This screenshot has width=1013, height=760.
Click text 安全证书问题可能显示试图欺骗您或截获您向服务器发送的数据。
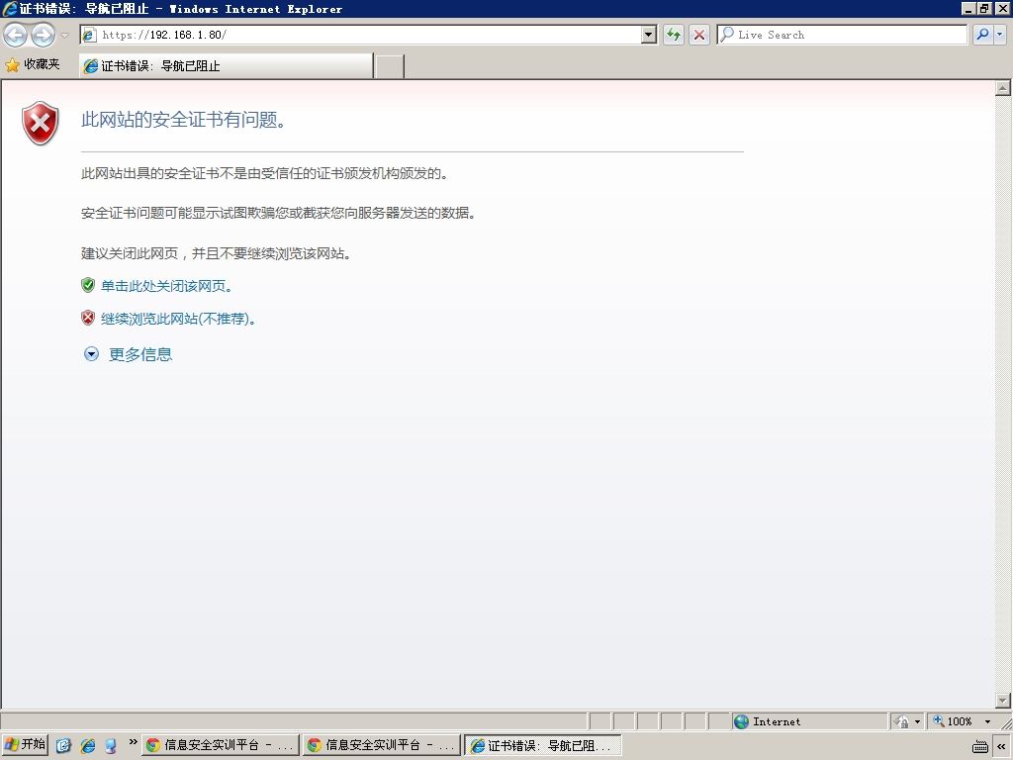point(278,213)
